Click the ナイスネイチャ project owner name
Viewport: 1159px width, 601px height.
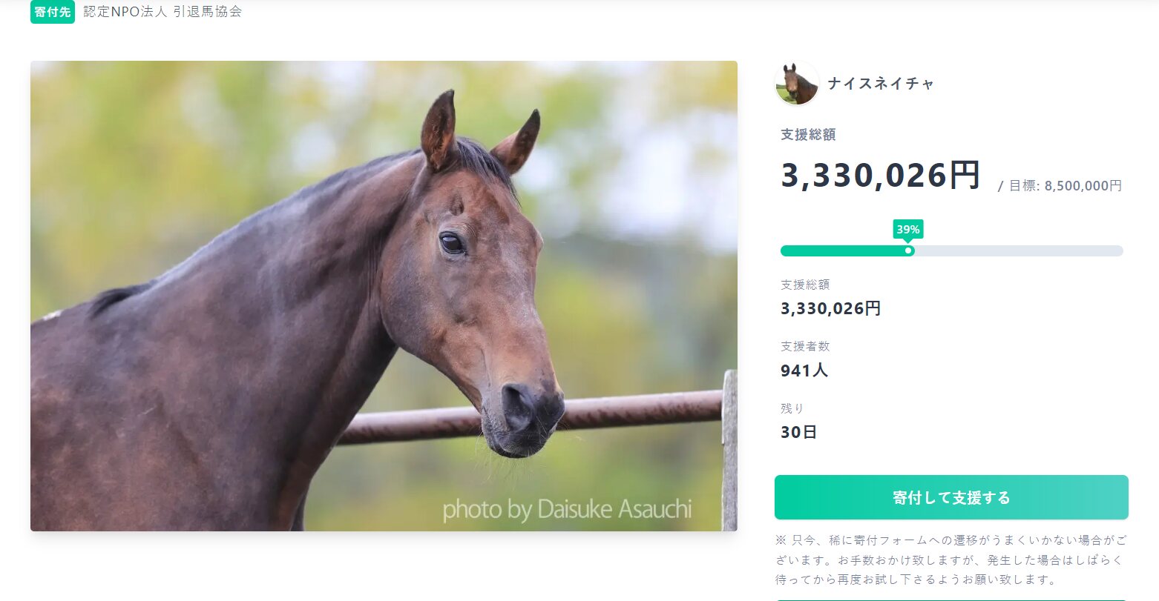pyautogui.click(x=881, y=84)
